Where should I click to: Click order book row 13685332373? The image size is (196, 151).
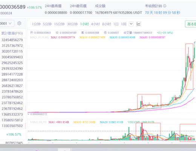[x=12, y=114]
